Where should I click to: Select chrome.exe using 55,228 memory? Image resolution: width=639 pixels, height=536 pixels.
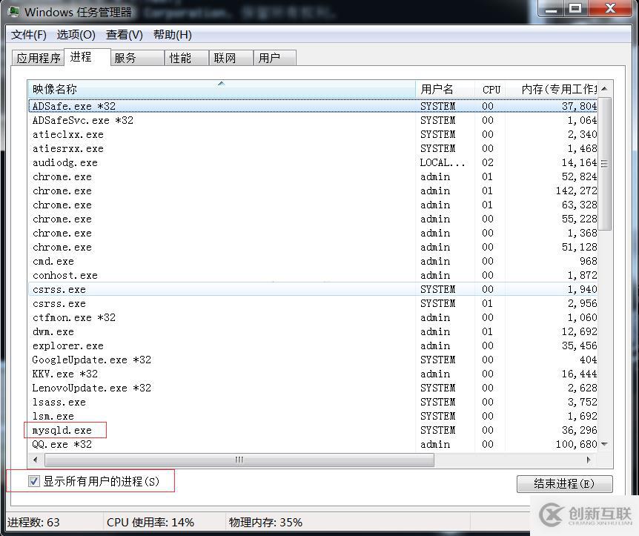[x=313, y=219]
